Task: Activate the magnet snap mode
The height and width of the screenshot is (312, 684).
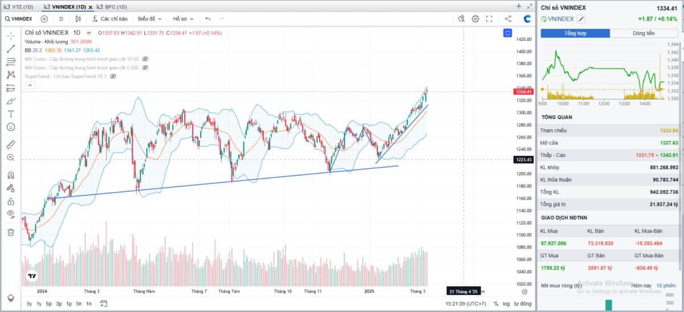Action: [x=11, y=175]
